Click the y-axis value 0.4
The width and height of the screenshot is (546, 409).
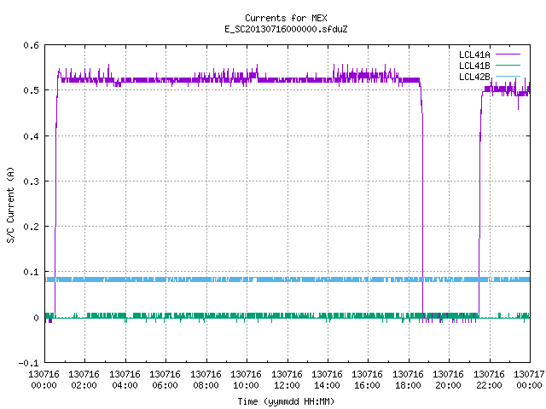(x=31, y=136)
